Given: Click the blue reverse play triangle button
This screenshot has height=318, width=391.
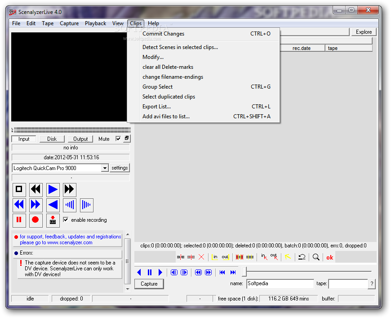Looking at the screenshot, I should [53, 205].
